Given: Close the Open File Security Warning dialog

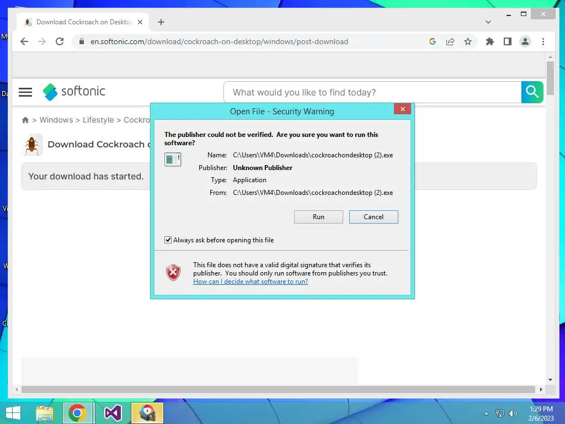Looking at the screenshot, I should 402,109.
